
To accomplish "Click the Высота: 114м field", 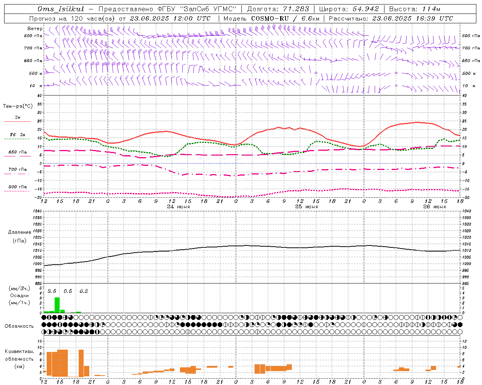I will coord(415,9).
